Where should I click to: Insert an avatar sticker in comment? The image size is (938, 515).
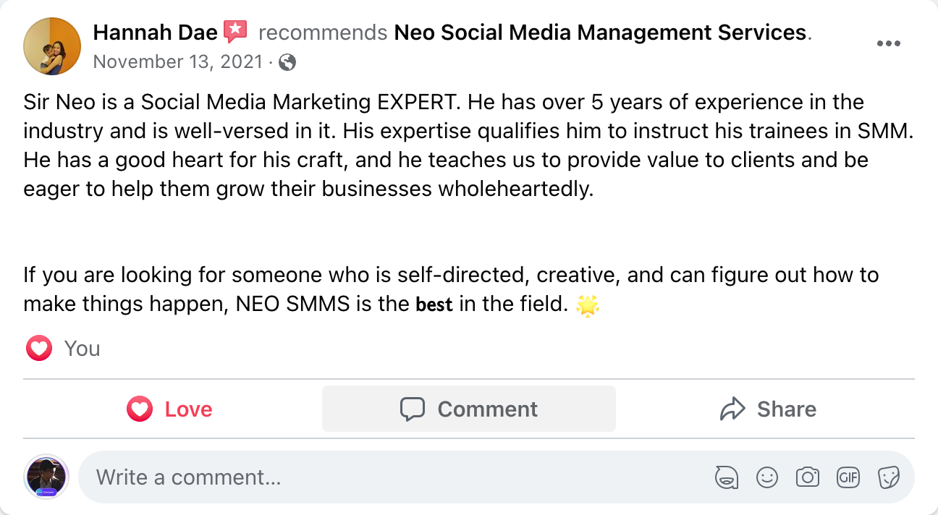pyautogui.click(x=726, y=477)
